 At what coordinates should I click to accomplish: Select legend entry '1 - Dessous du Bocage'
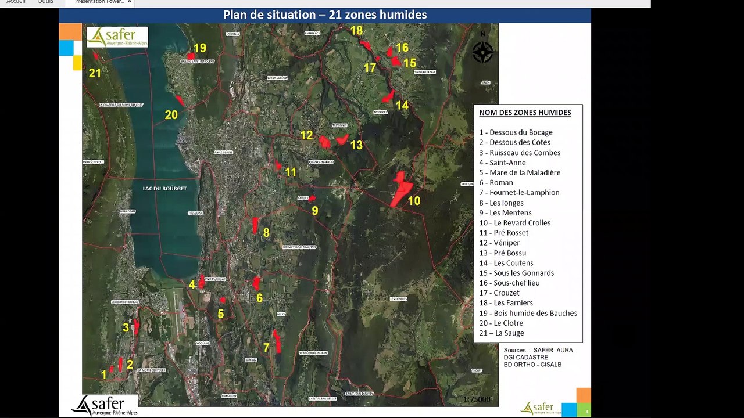coord(516,132)
